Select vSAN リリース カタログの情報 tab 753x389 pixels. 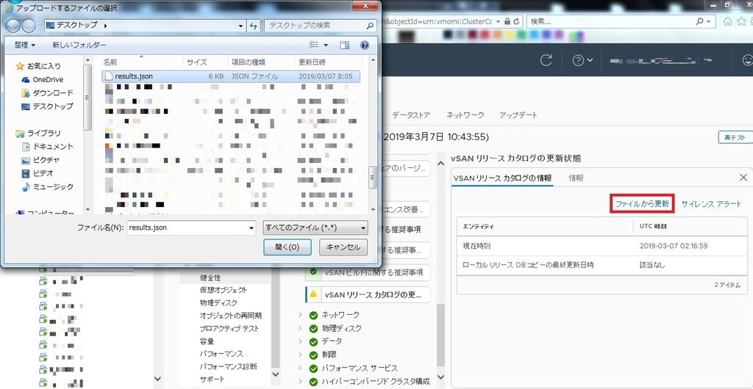tap(502, 178)
